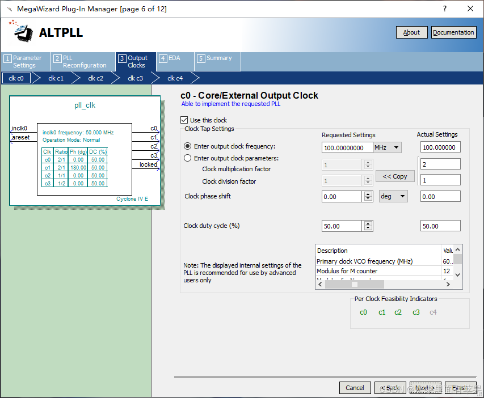484x398 pixels.
Task: Select the clk c3 sub-page
Action: (x=136, y=78)
